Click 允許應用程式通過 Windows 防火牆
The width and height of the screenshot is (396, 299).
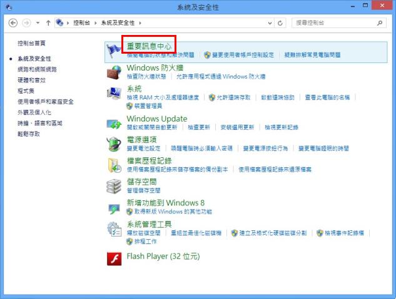click(x=221, y=77)
